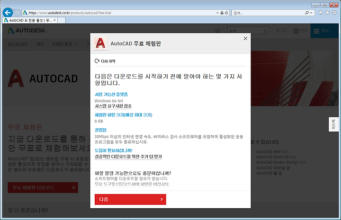Click the AutoCAD Raster Design link
341x220 pixels.
click(281, 162)
